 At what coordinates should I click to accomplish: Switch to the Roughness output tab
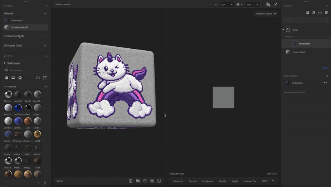208,181
